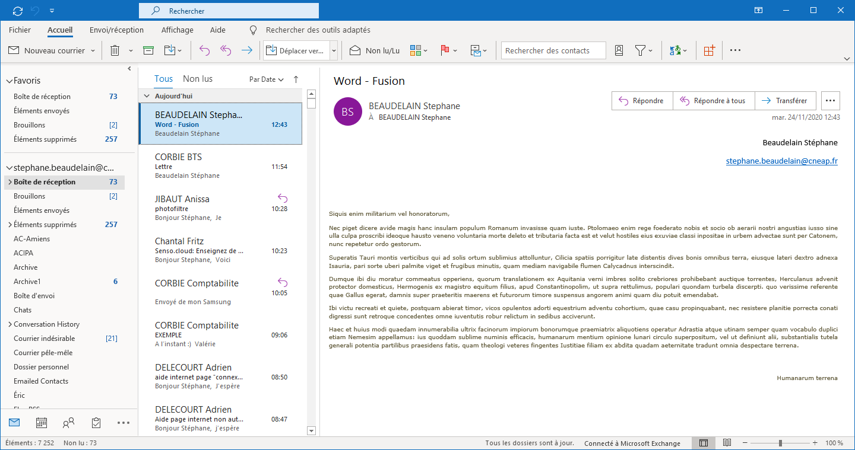Show the Non lus messages tab
This screenshot has height=450, width=855.
pyautogui.click(x=198, y=79)
